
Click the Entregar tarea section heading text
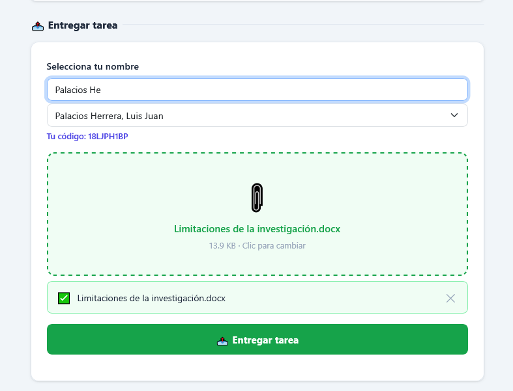tap(83, 25)
